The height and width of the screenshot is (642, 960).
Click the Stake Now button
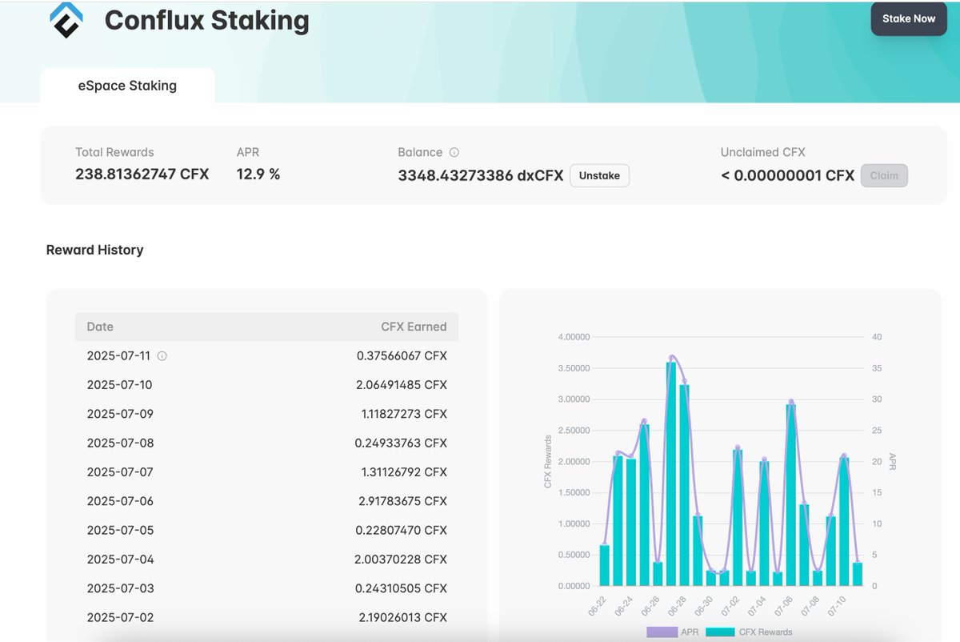(908, 18)
